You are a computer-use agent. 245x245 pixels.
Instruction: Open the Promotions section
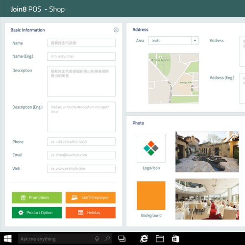(x=37, y=197)
